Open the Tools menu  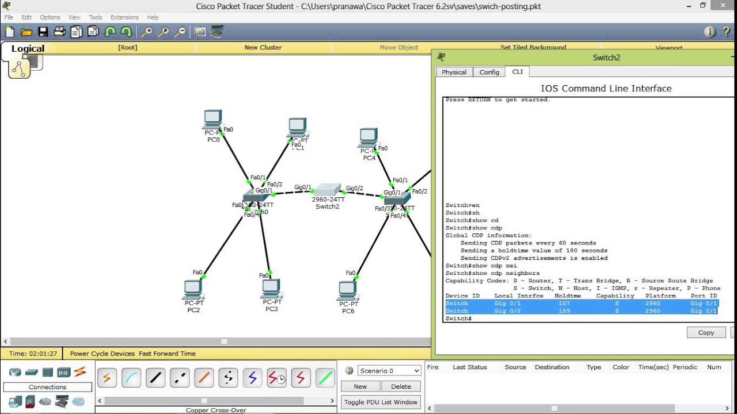click(96, 17)
